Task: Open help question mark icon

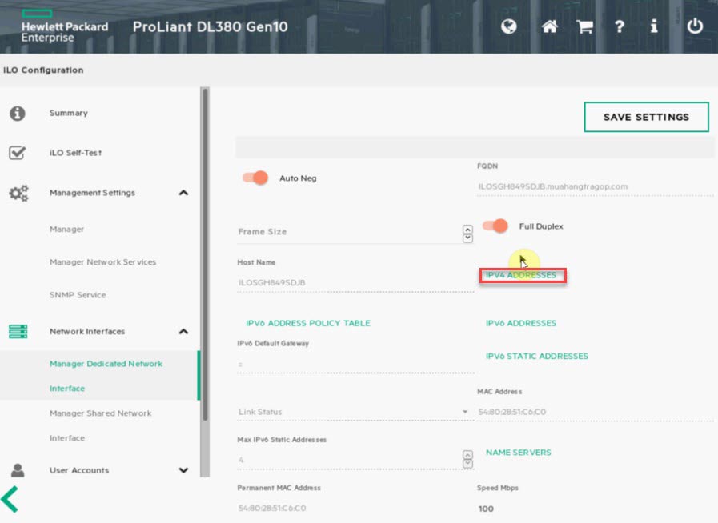Action: (620, 26)
